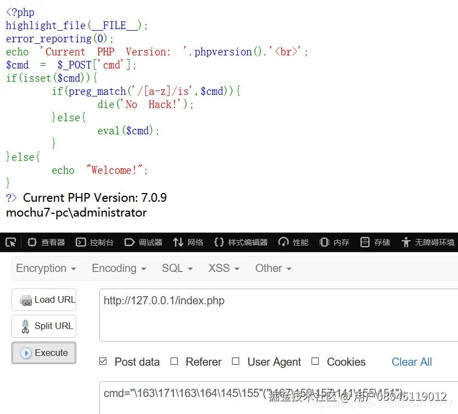Click the Split URL button
458x414 pixels.
[x=44, y=326]
